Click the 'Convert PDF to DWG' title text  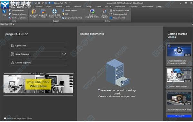tap(178, 86)
